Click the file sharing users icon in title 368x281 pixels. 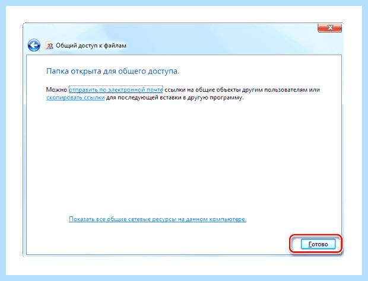click(49, 46)
